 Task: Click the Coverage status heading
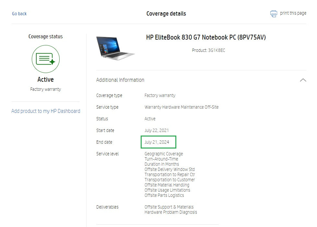pyautogui.click(x=45, y=36)
